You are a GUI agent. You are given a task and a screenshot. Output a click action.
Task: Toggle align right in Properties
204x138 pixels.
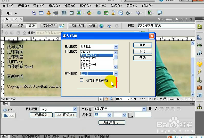coord(173,109)
